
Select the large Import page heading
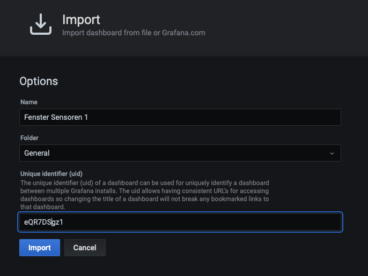click(81, 20)
